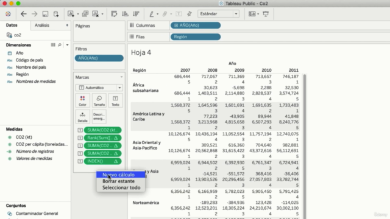This screenshot has width=390, height=219.
Task: Undo with the back arrow toolbar icon
Action: 24,14
